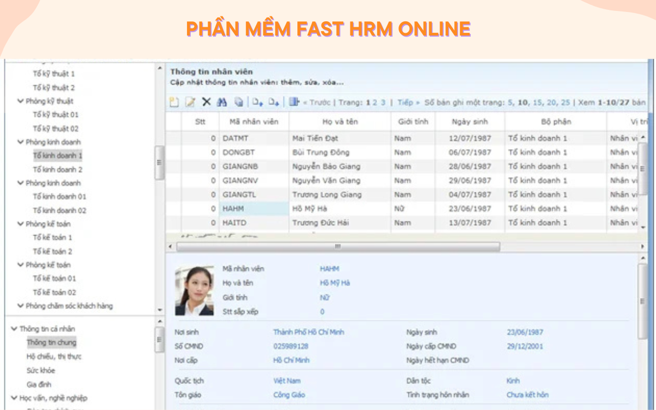Set records per page to 25
The height and width of the screenshot is (410, 656).
coord(565,102)
